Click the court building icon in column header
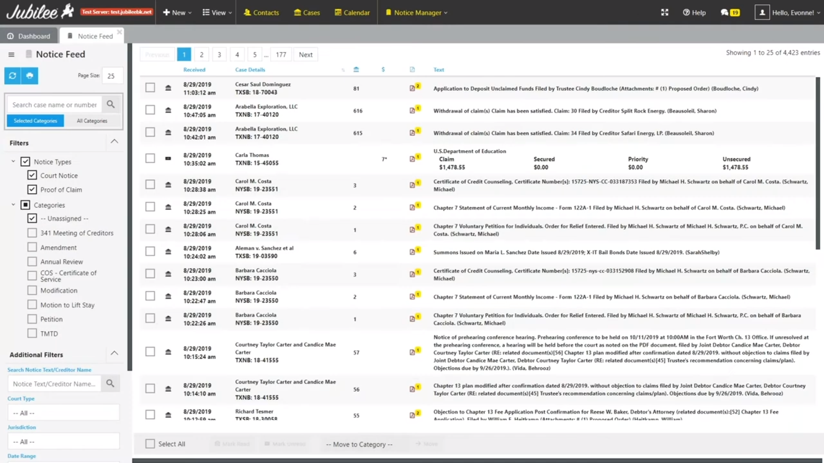The width and height of the screenshot is (824, 463). (x=356, y=69)
